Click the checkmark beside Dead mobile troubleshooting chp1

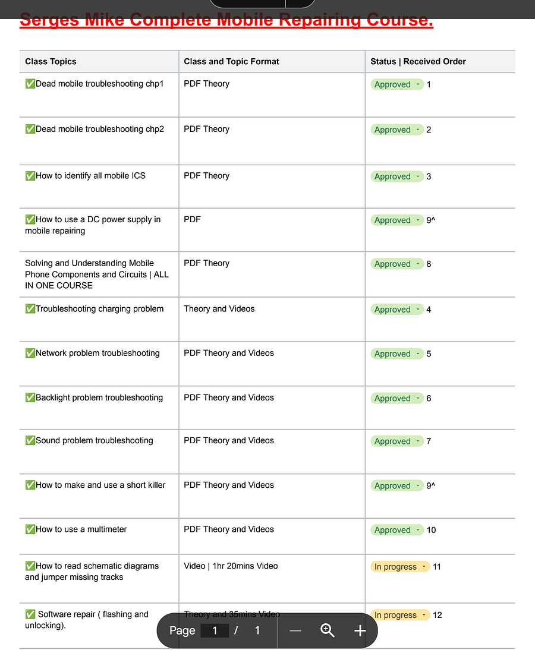(x=30, y=84)
